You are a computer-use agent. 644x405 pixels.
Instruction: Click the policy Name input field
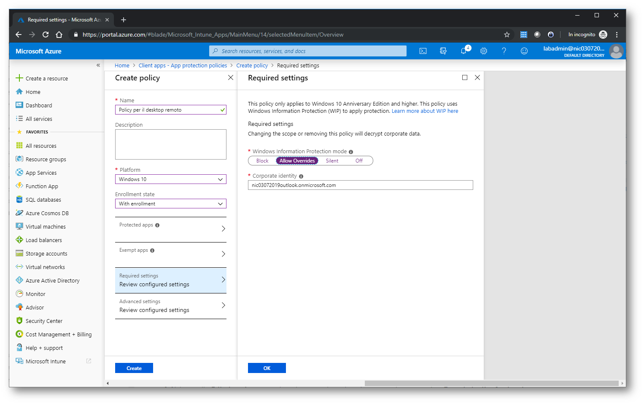[171, 110]
